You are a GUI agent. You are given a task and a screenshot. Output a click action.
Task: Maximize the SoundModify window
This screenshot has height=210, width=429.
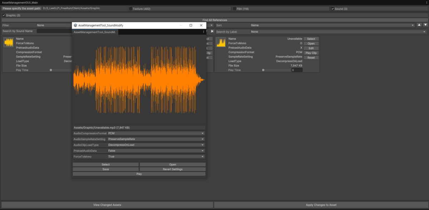point(191,25)
